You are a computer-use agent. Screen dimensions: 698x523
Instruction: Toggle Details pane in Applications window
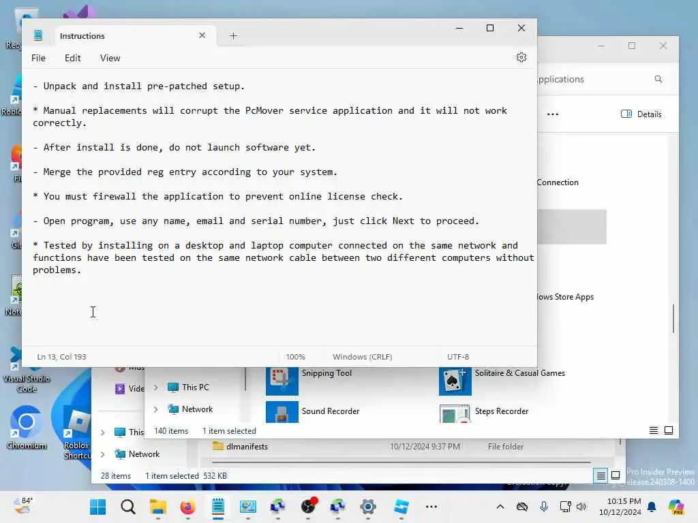tap(641, 114)
